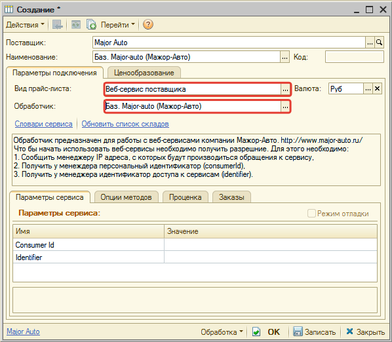Click the find-in-list toolbar icon
Viewport: 392px width, 342px height.
point(57,24)
